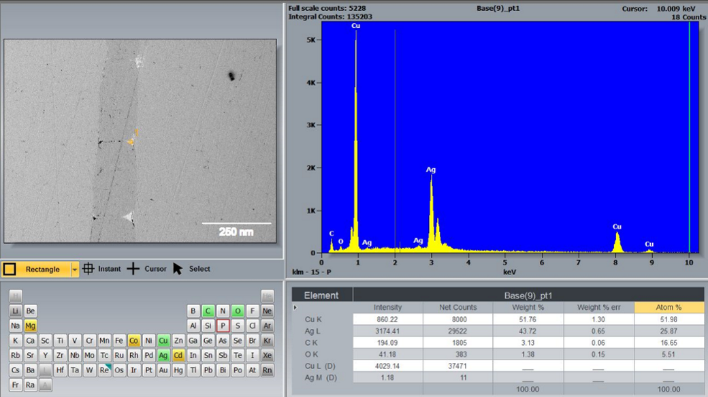Screen dimensions: 708x397
Task: Click the Intensity column header
Action: point(387,308)
